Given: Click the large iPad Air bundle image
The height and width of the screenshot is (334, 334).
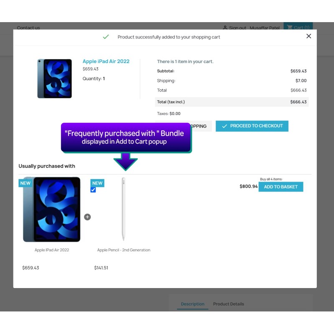Looking at the screenshot, I should pos(51,210).
